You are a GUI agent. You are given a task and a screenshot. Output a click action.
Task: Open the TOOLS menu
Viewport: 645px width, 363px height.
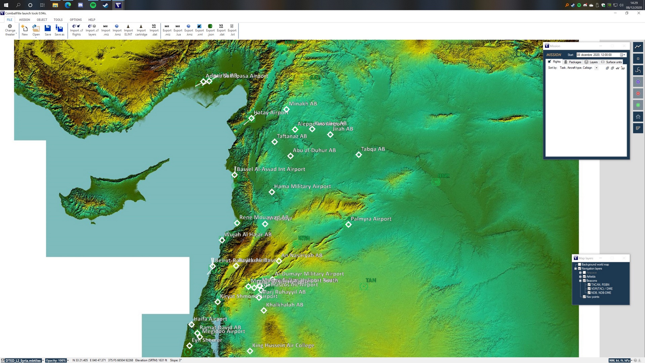coord(58,20)
